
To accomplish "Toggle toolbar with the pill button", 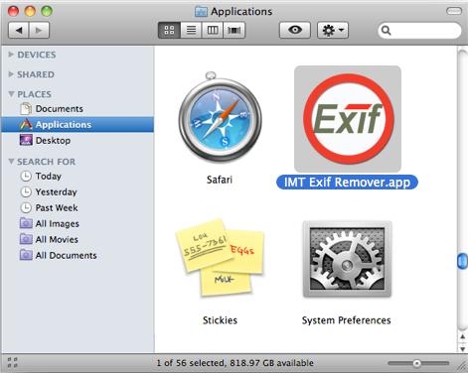I will [454, 11].
